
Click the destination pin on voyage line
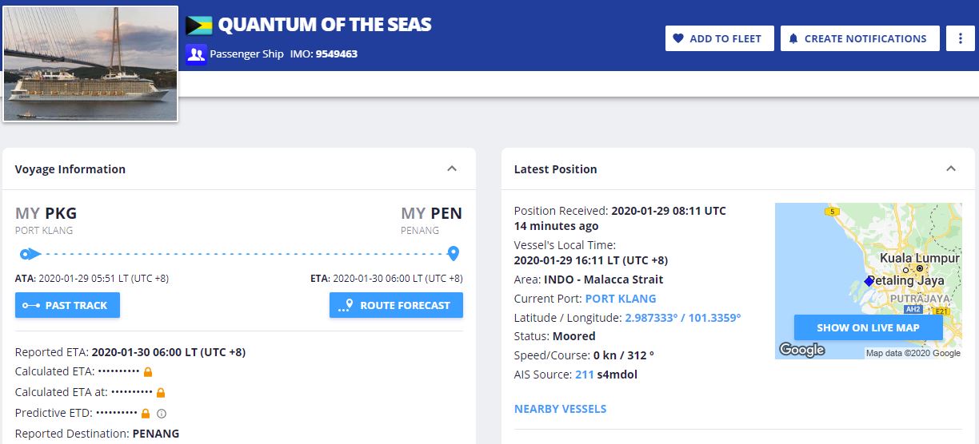coord(454,254)
